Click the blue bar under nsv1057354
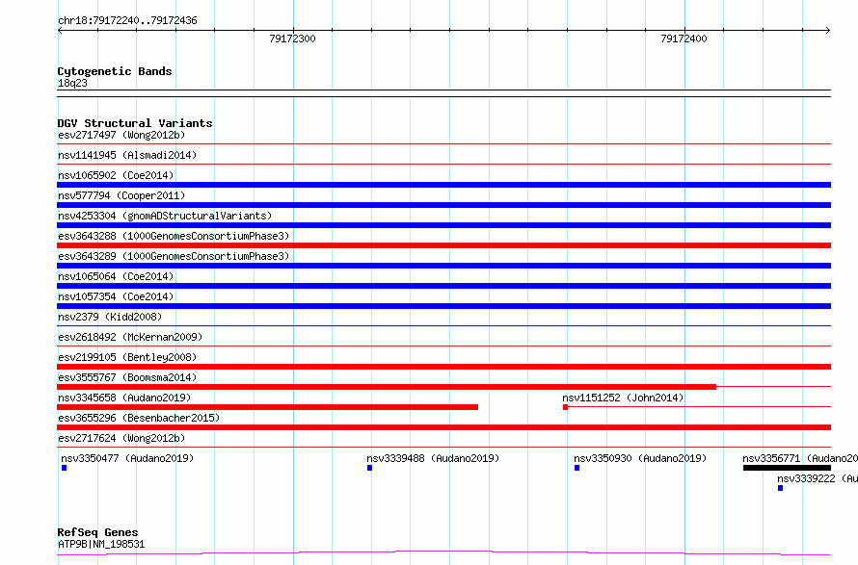858x565 pixels. [x=443, y=306]
